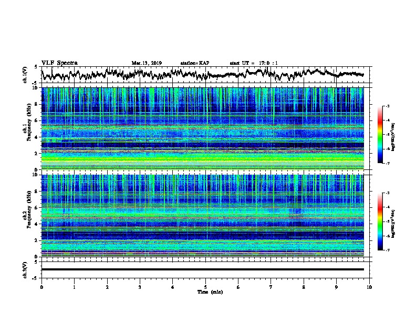This screenshot has height=322, width=416.
Task: Click the "ch.1(V)" waveform axis label
Action: click(25, 75)
